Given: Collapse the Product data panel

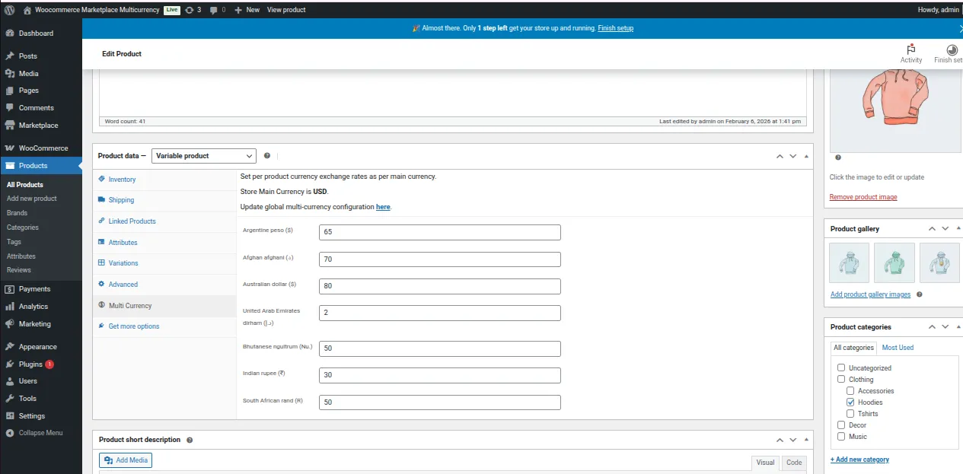Looking at the screenshot, I should 807,156.
